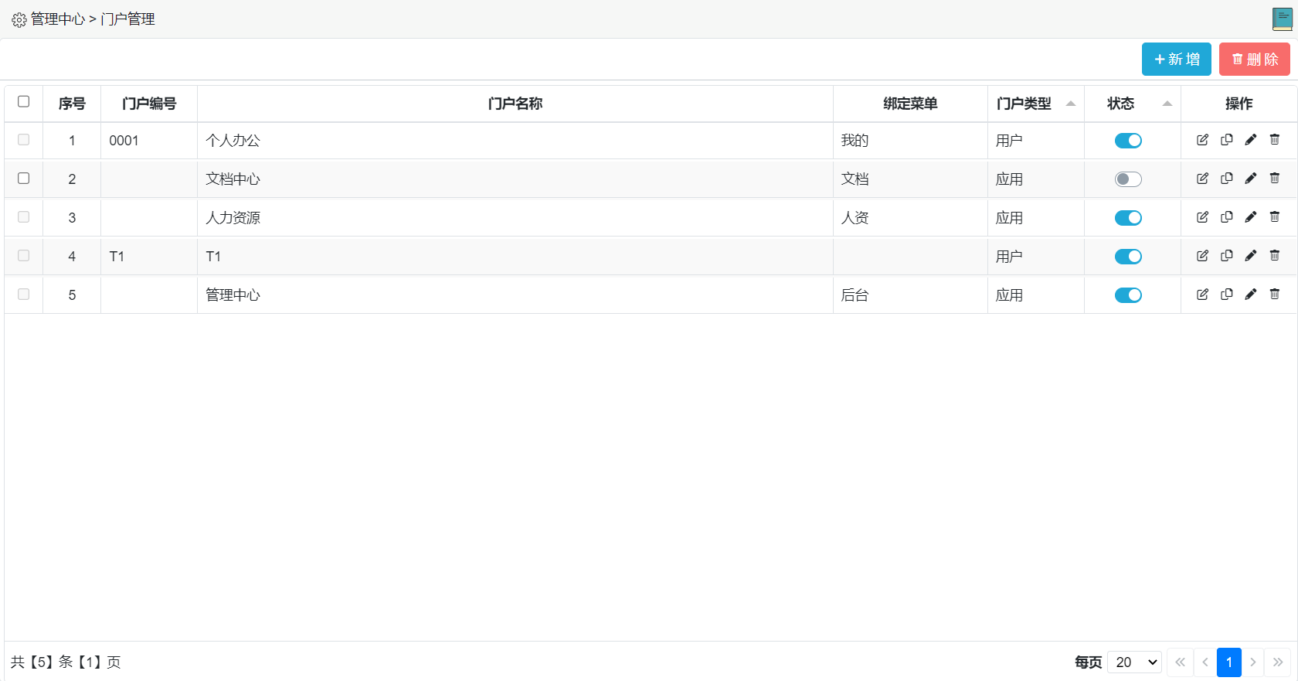Click the 新增 button
1298x681 pixels.
(1177, 60)
